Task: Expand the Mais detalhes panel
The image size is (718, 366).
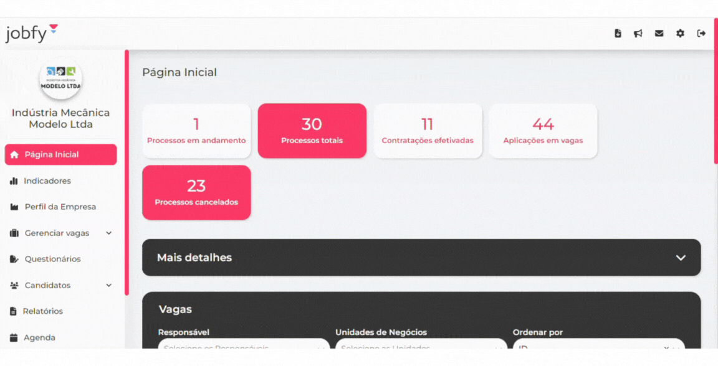Action: [681, 258]
